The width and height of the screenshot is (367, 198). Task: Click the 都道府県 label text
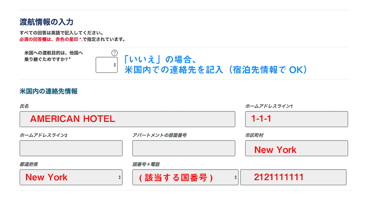29,164
